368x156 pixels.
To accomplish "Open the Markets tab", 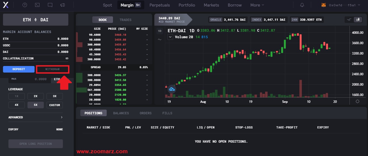I will pos(211,5).
